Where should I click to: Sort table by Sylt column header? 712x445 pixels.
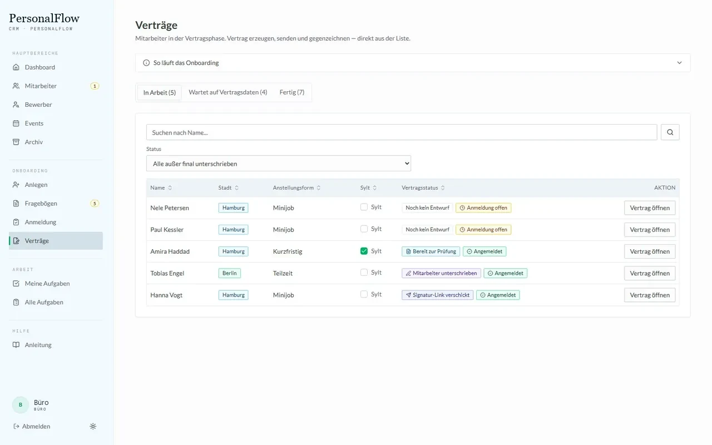click(x=369, y=188)
